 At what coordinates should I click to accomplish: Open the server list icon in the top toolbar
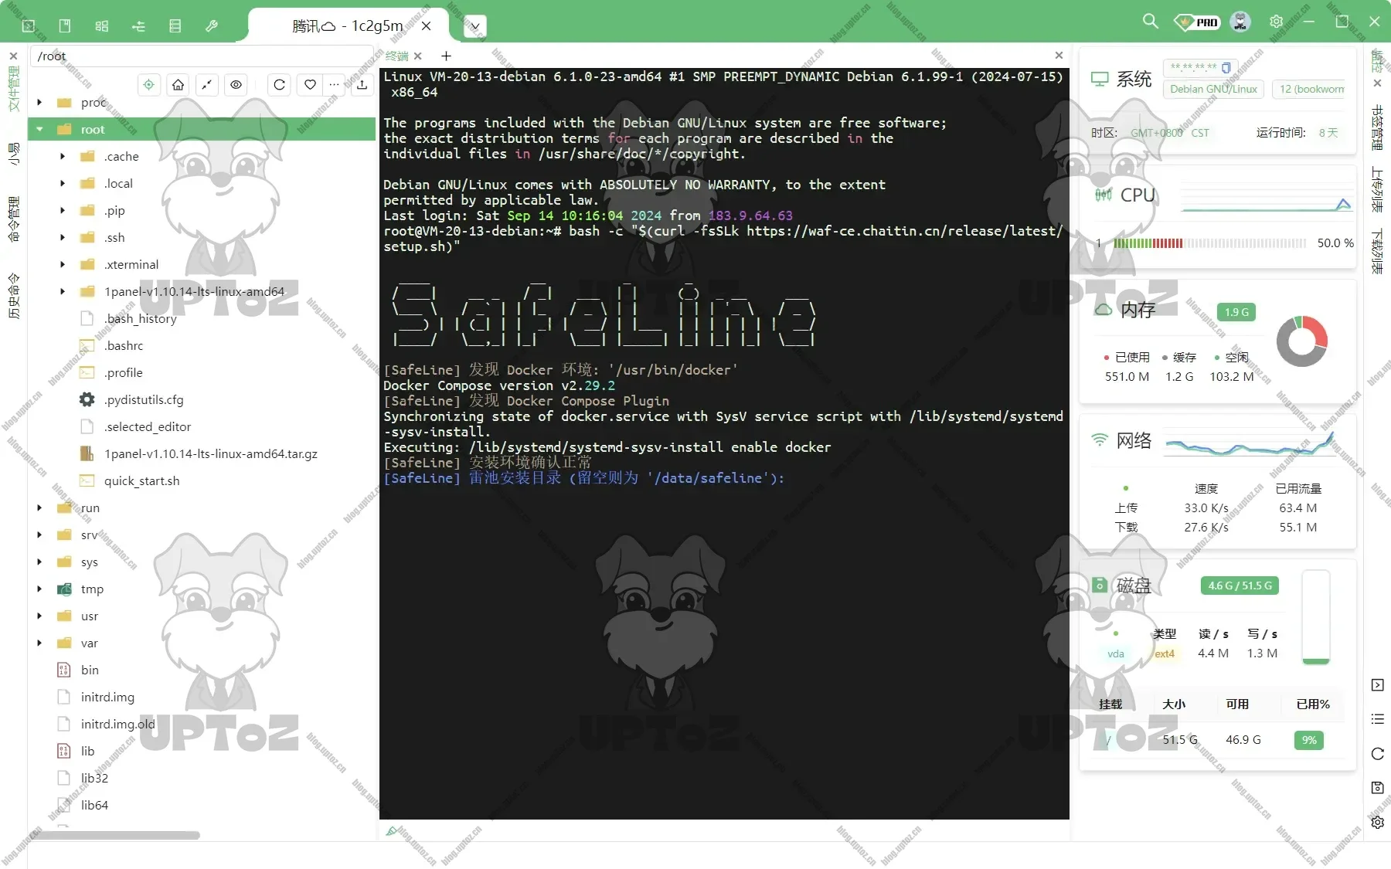tap(175, 26)
